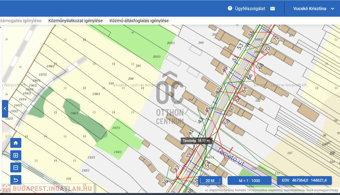Image resolution: width=340 pixels, height=195 pixels.
Task: Click the 20 M scale bar
Action: point(210,181)
